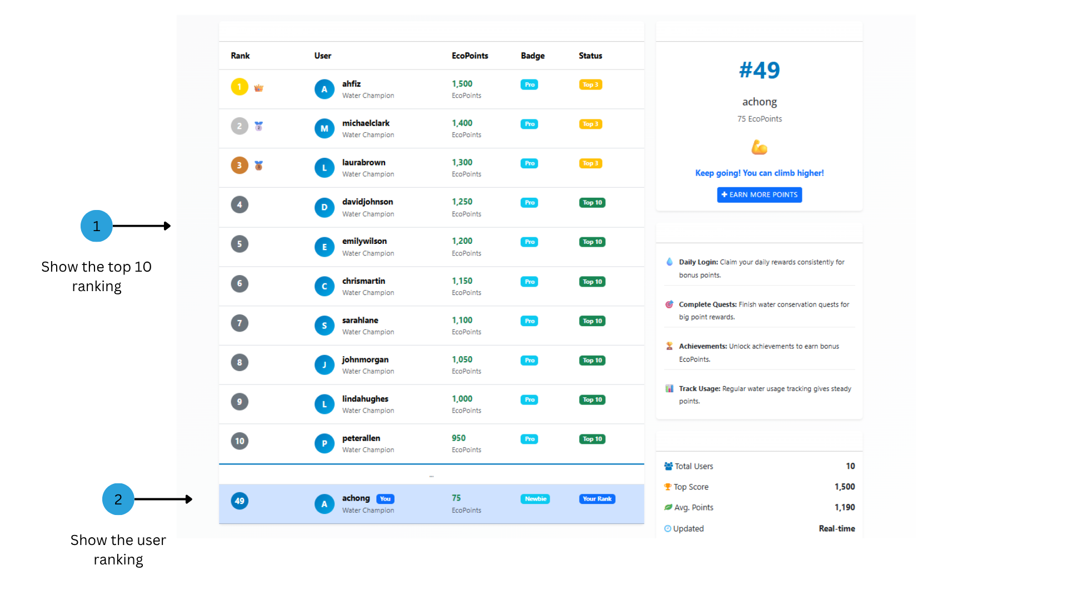Click the EARN MORE POINTS button

pyautogui.click(x=759, y=194)
